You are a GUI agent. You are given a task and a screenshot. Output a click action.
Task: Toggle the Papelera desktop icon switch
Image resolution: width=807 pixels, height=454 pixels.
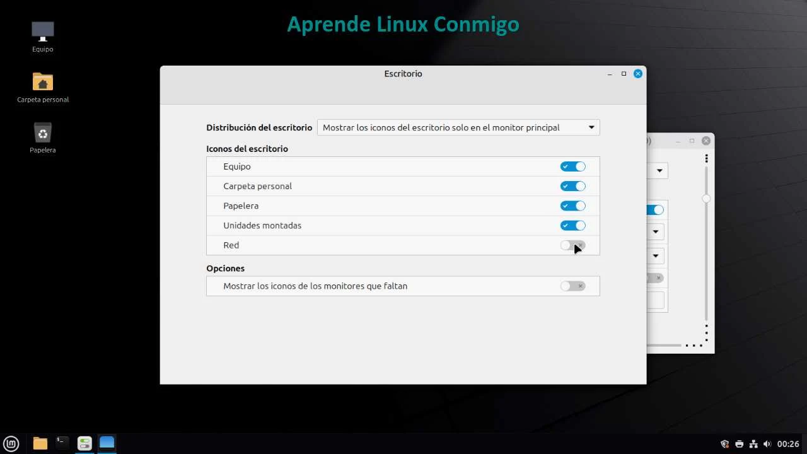tap(573, 206)
